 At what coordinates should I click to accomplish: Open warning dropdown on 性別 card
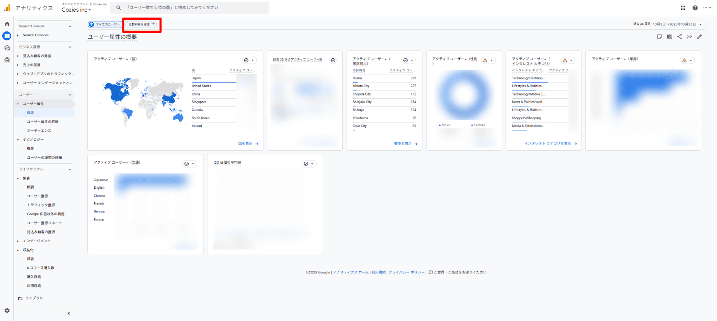pyautogui.click(x=488, y=60)
